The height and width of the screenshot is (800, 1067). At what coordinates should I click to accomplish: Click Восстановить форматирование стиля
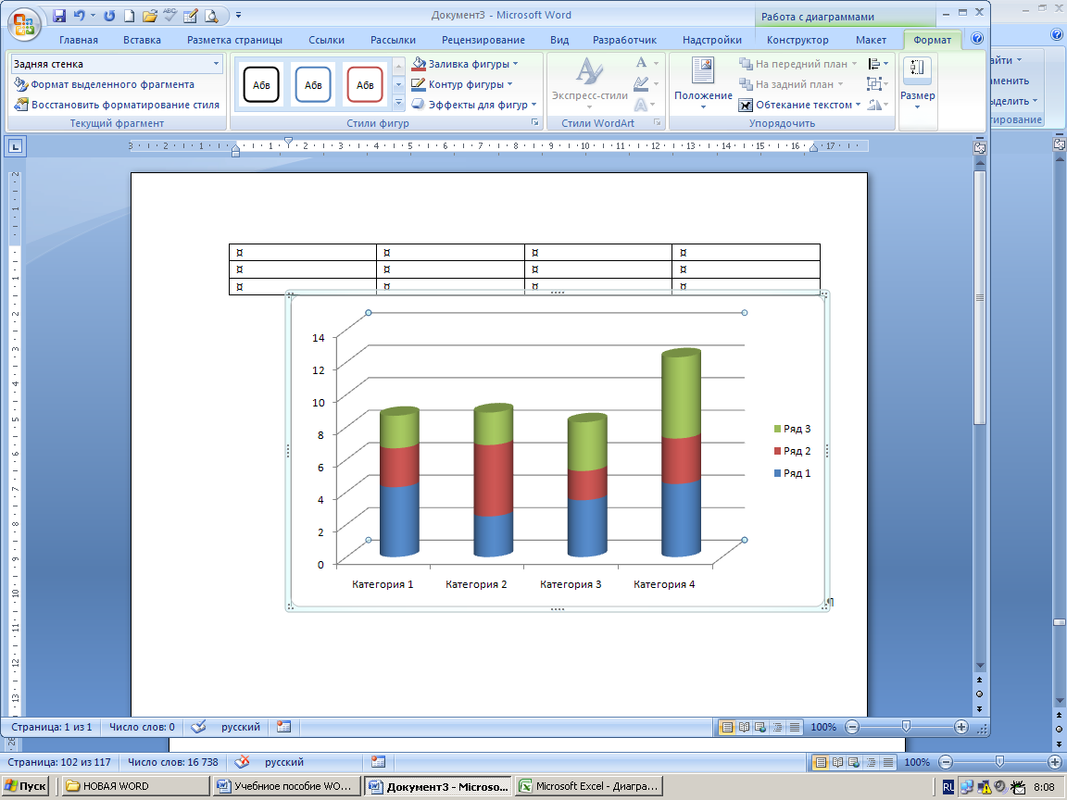pos(117,105)
